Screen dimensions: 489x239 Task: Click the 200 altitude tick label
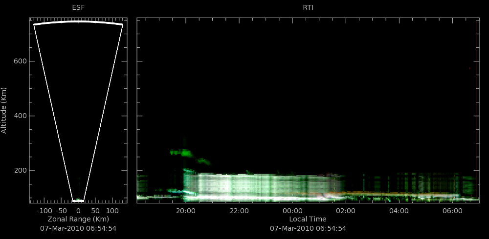20,171
